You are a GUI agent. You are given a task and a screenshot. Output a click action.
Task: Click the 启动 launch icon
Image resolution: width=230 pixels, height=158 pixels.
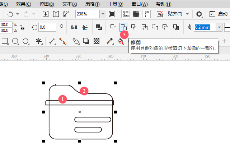[212, 14]
